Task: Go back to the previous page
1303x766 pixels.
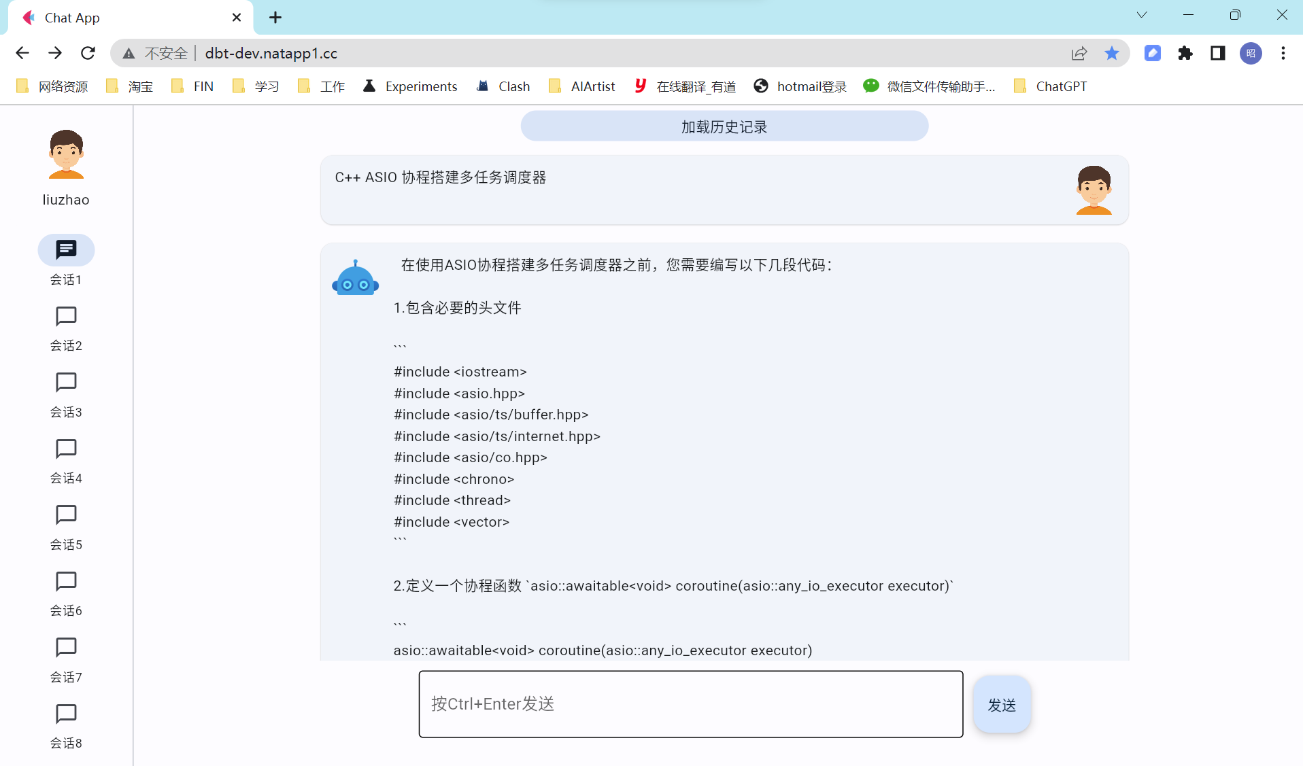Action: point(22,53)
